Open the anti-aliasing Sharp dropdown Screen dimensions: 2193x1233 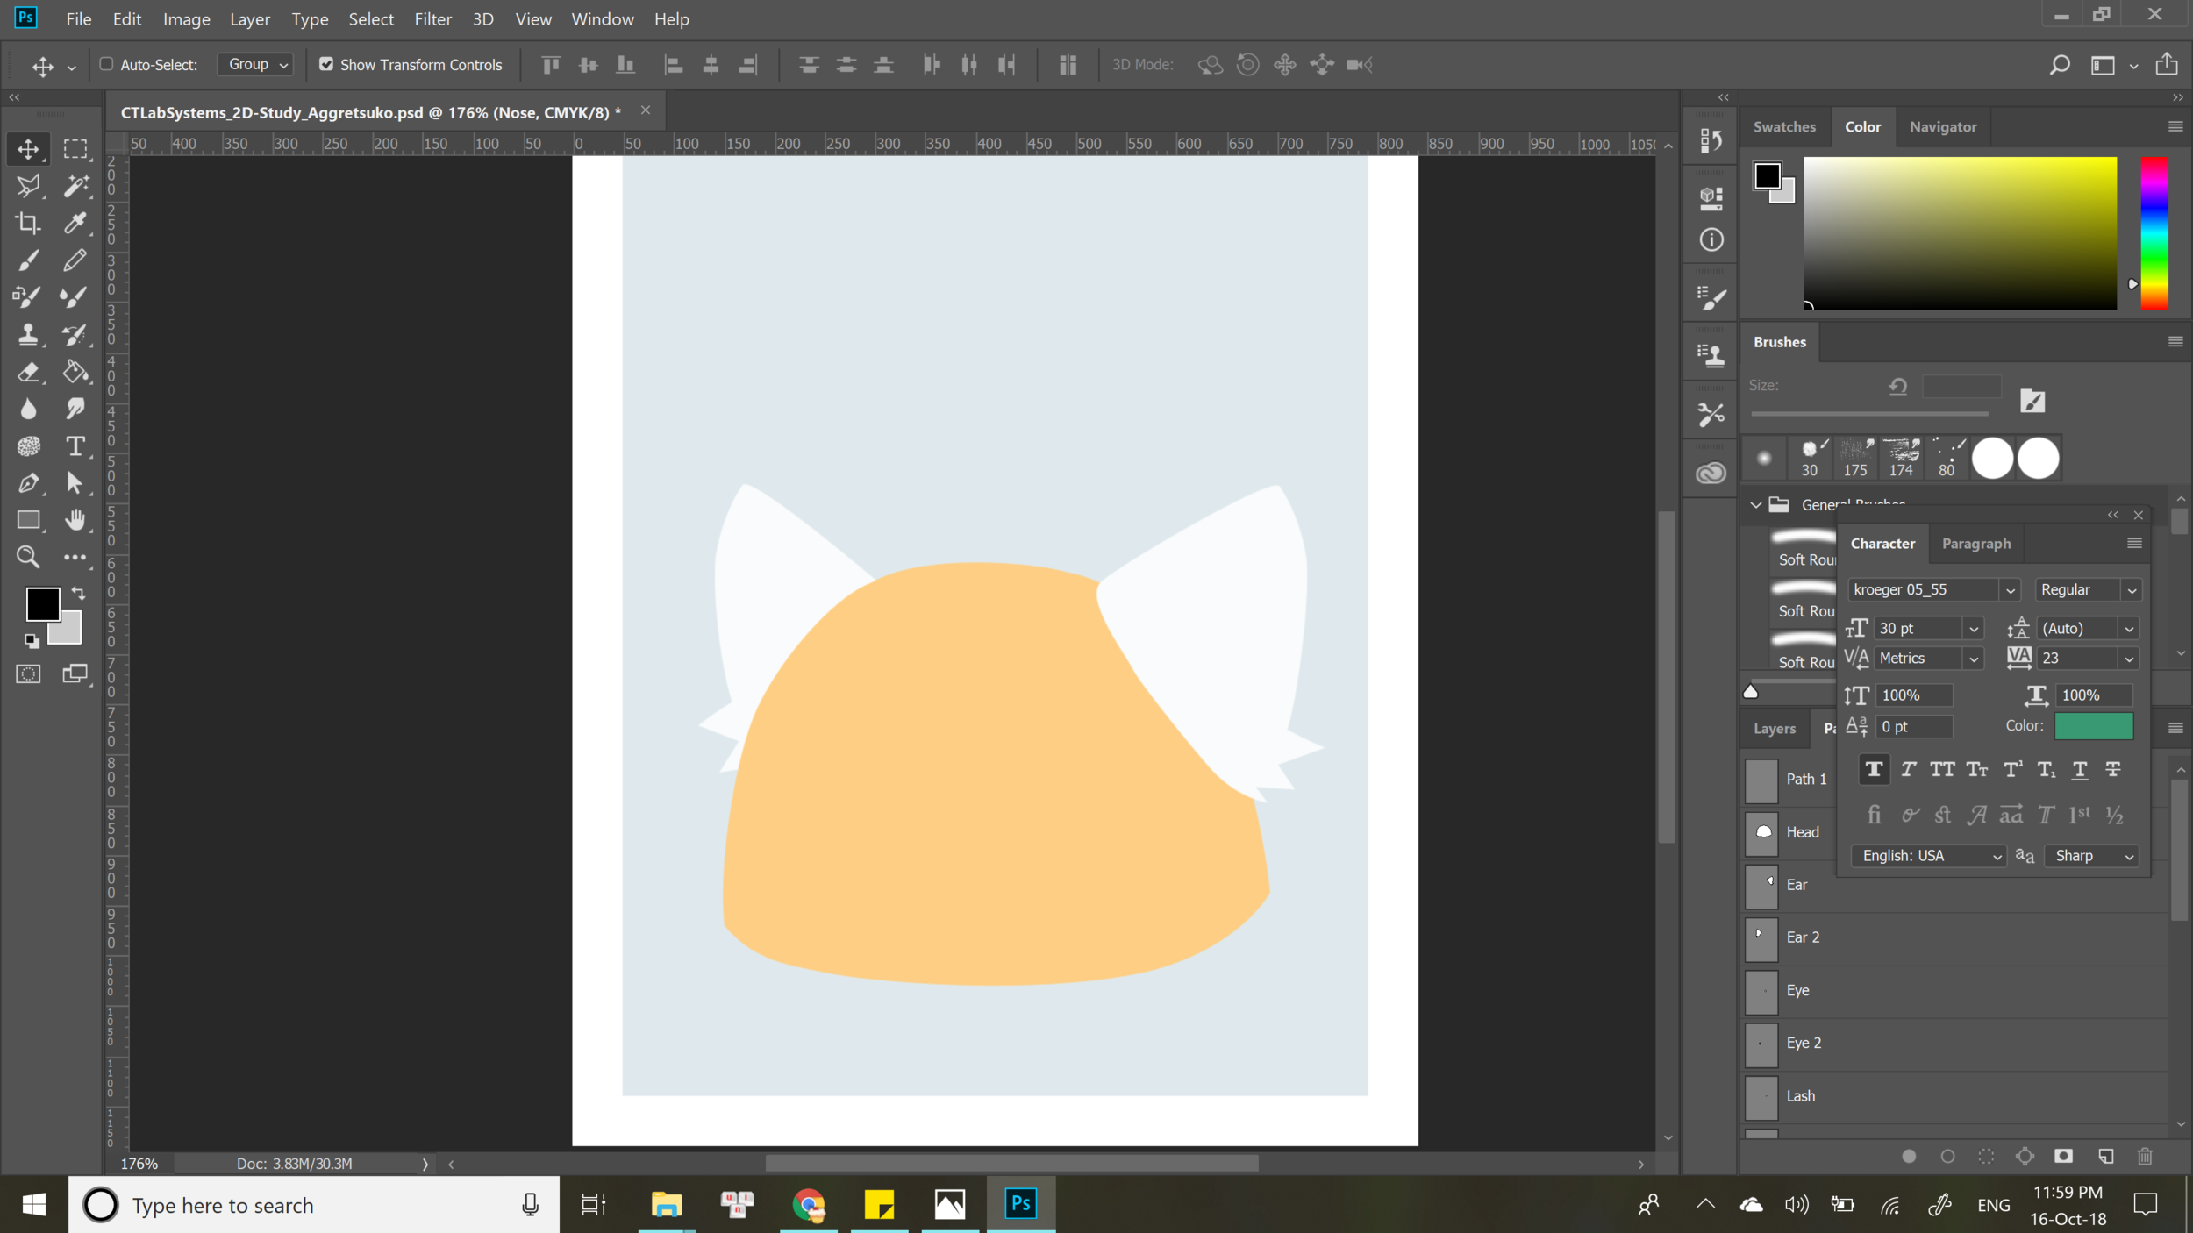(2091, 856)
